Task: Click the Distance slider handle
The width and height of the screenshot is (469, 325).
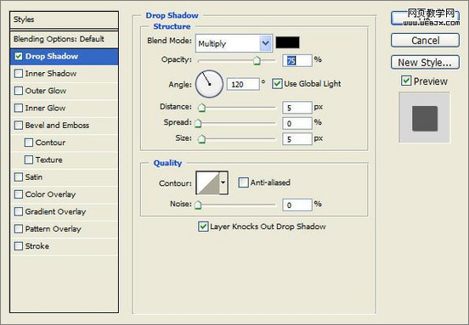Action: coord(202,107)
